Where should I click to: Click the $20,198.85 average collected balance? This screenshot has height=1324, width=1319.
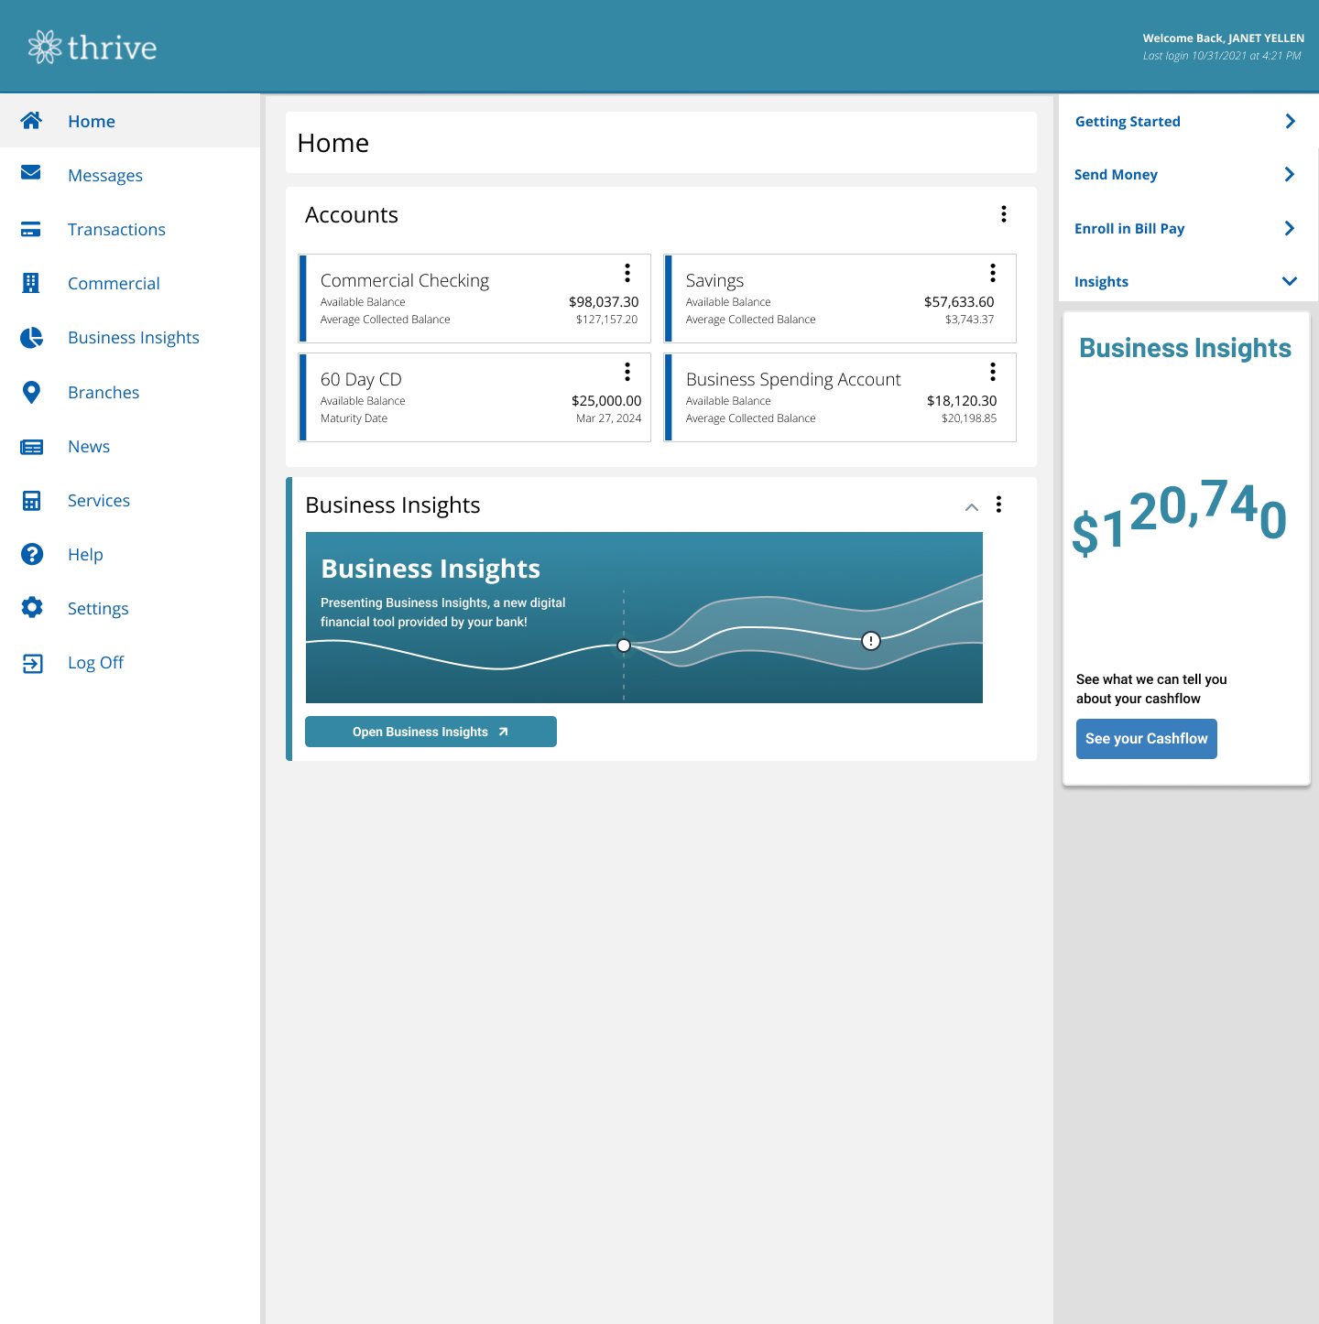tap(969, 418)
